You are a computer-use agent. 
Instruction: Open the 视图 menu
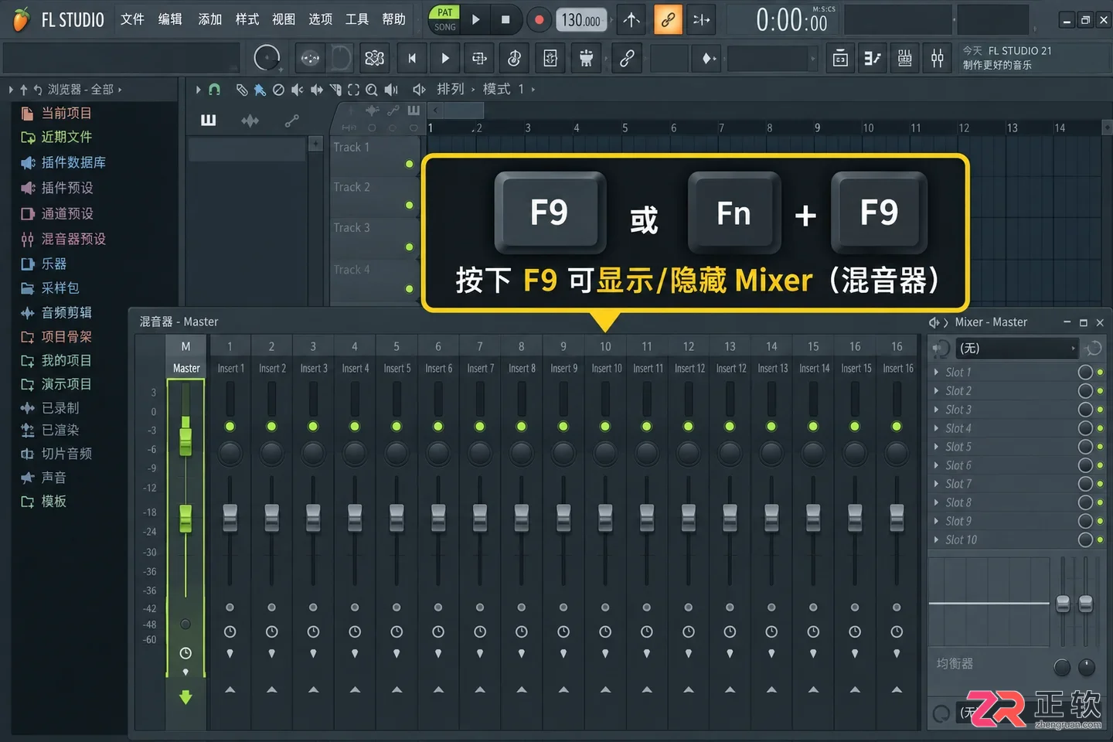284,19
